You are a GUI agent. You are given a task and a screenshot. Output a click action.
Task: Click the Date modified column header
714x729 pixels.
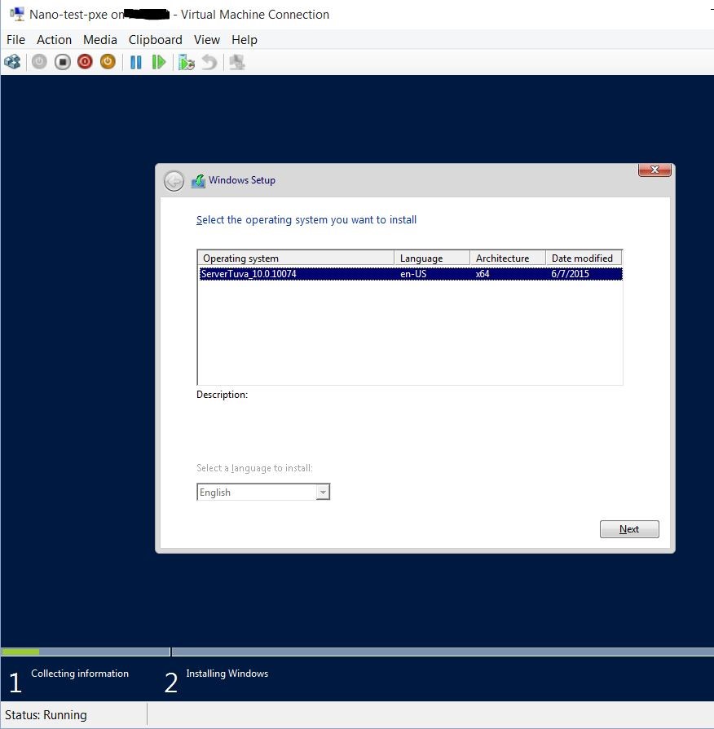(x=584, y=258)
